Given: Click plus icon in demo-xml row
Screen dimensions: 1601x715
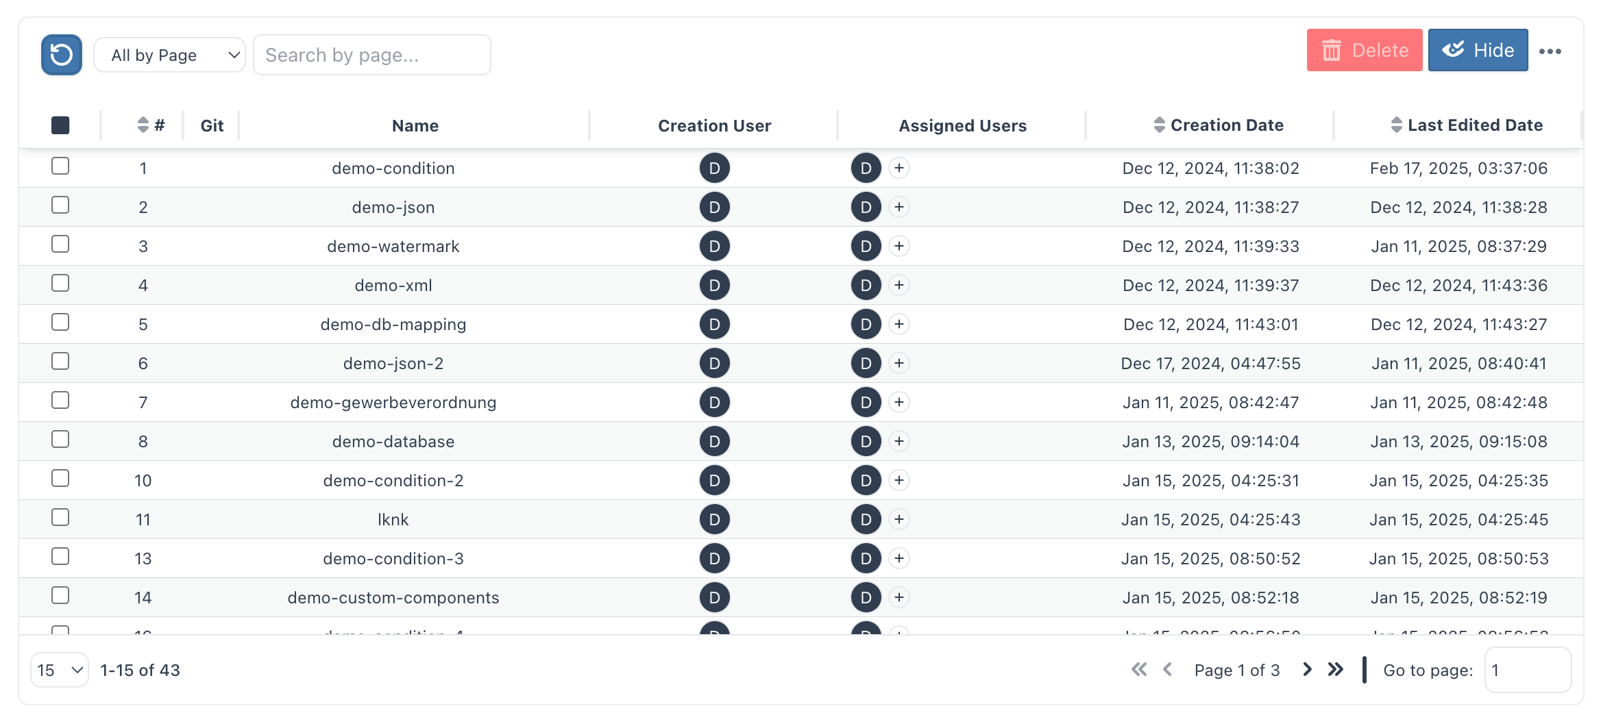Looking at the screenshot, I should click(899, 285).
